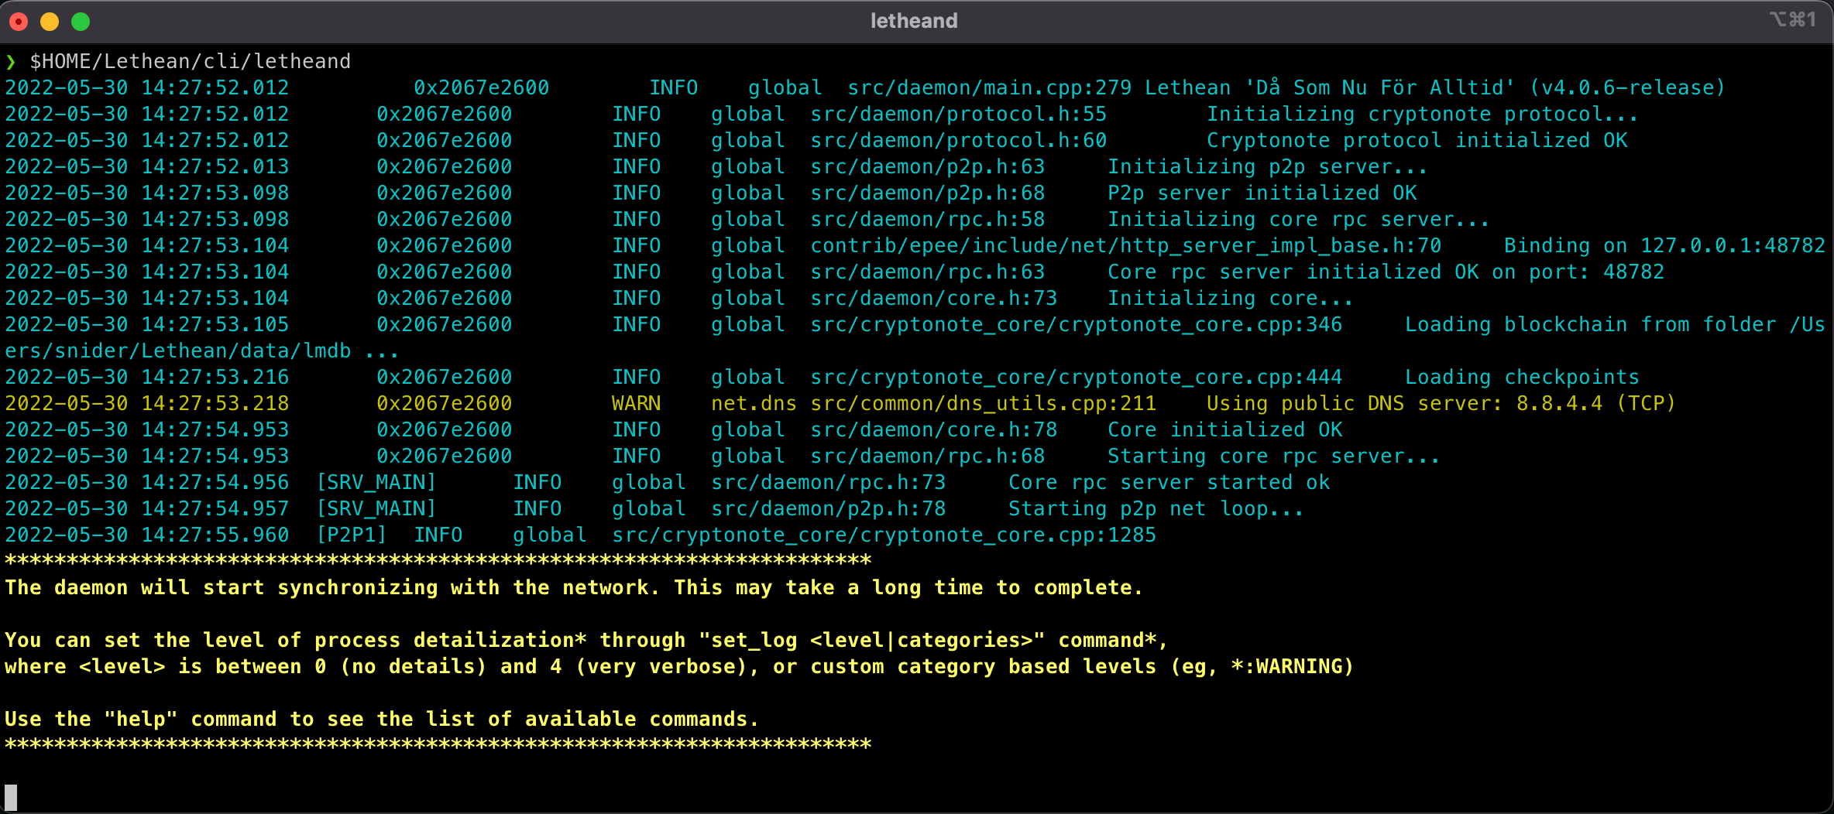1834x814 pixels.
Task: Click the $HOME/Lethean/cli/letheand command text
Action: 190,62
